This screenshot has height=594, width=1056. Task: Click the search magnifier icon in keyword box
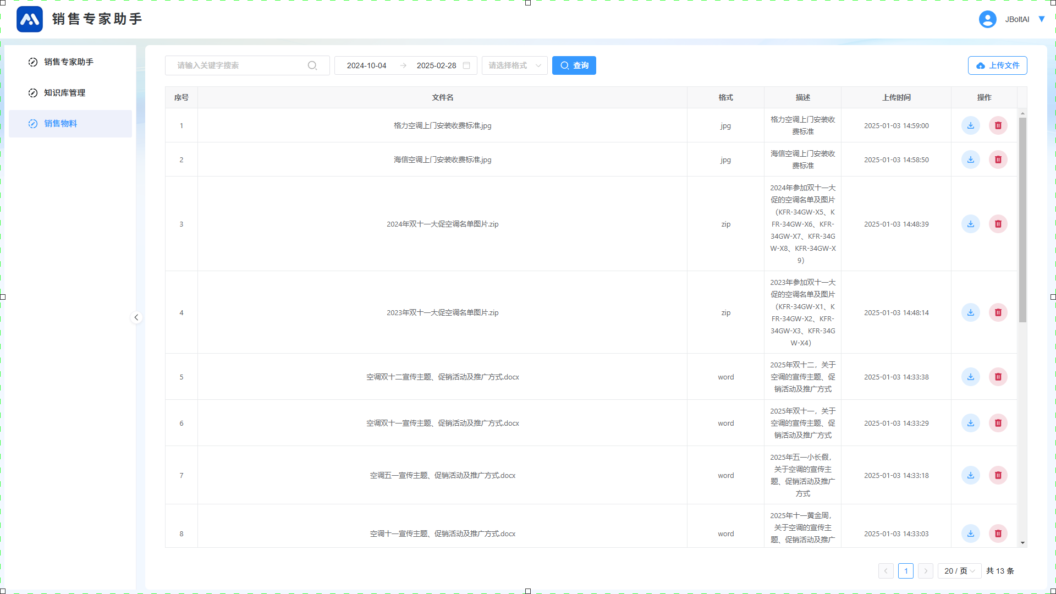click(x=312, y=65)
